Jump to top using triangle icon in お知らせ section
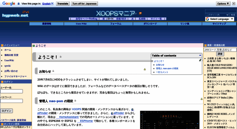The height and width of the screenshot is (129, 237). pos(145,69)
